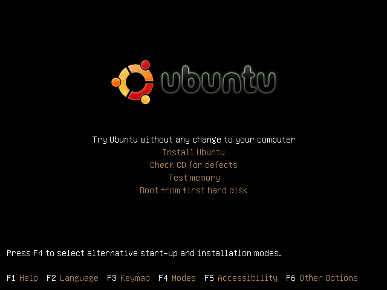Click the F2 key label
This screenshot has width=387, height=290.
tap(51, 278)
